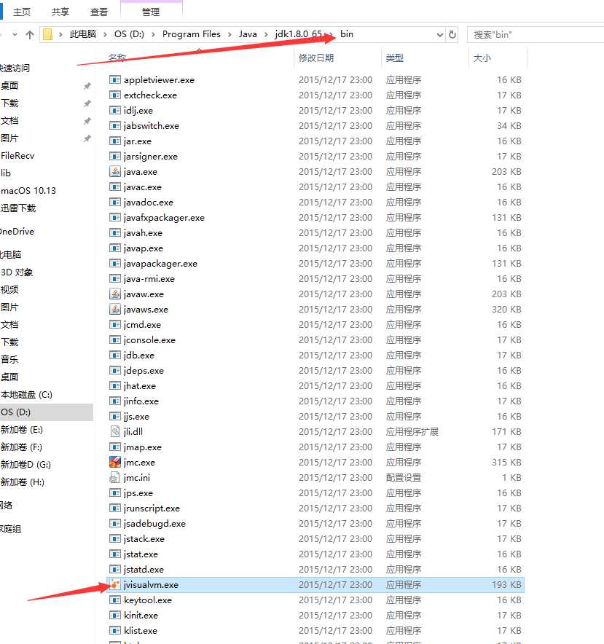The image size is (604, 644).
Task: Click the keytool.exe file icon
Action: pos(115,600)
